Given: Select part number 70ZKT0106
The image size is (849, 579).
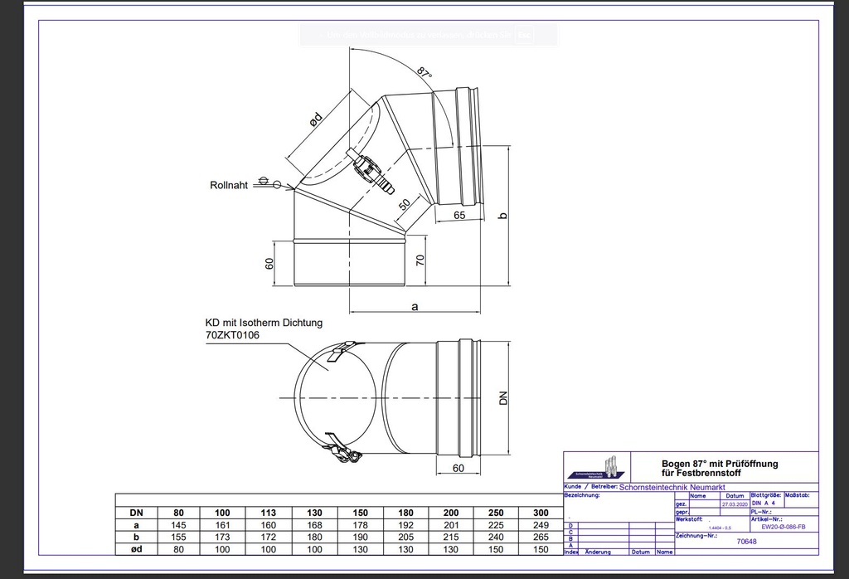Looking at the screenshot, I should [232, 335].
